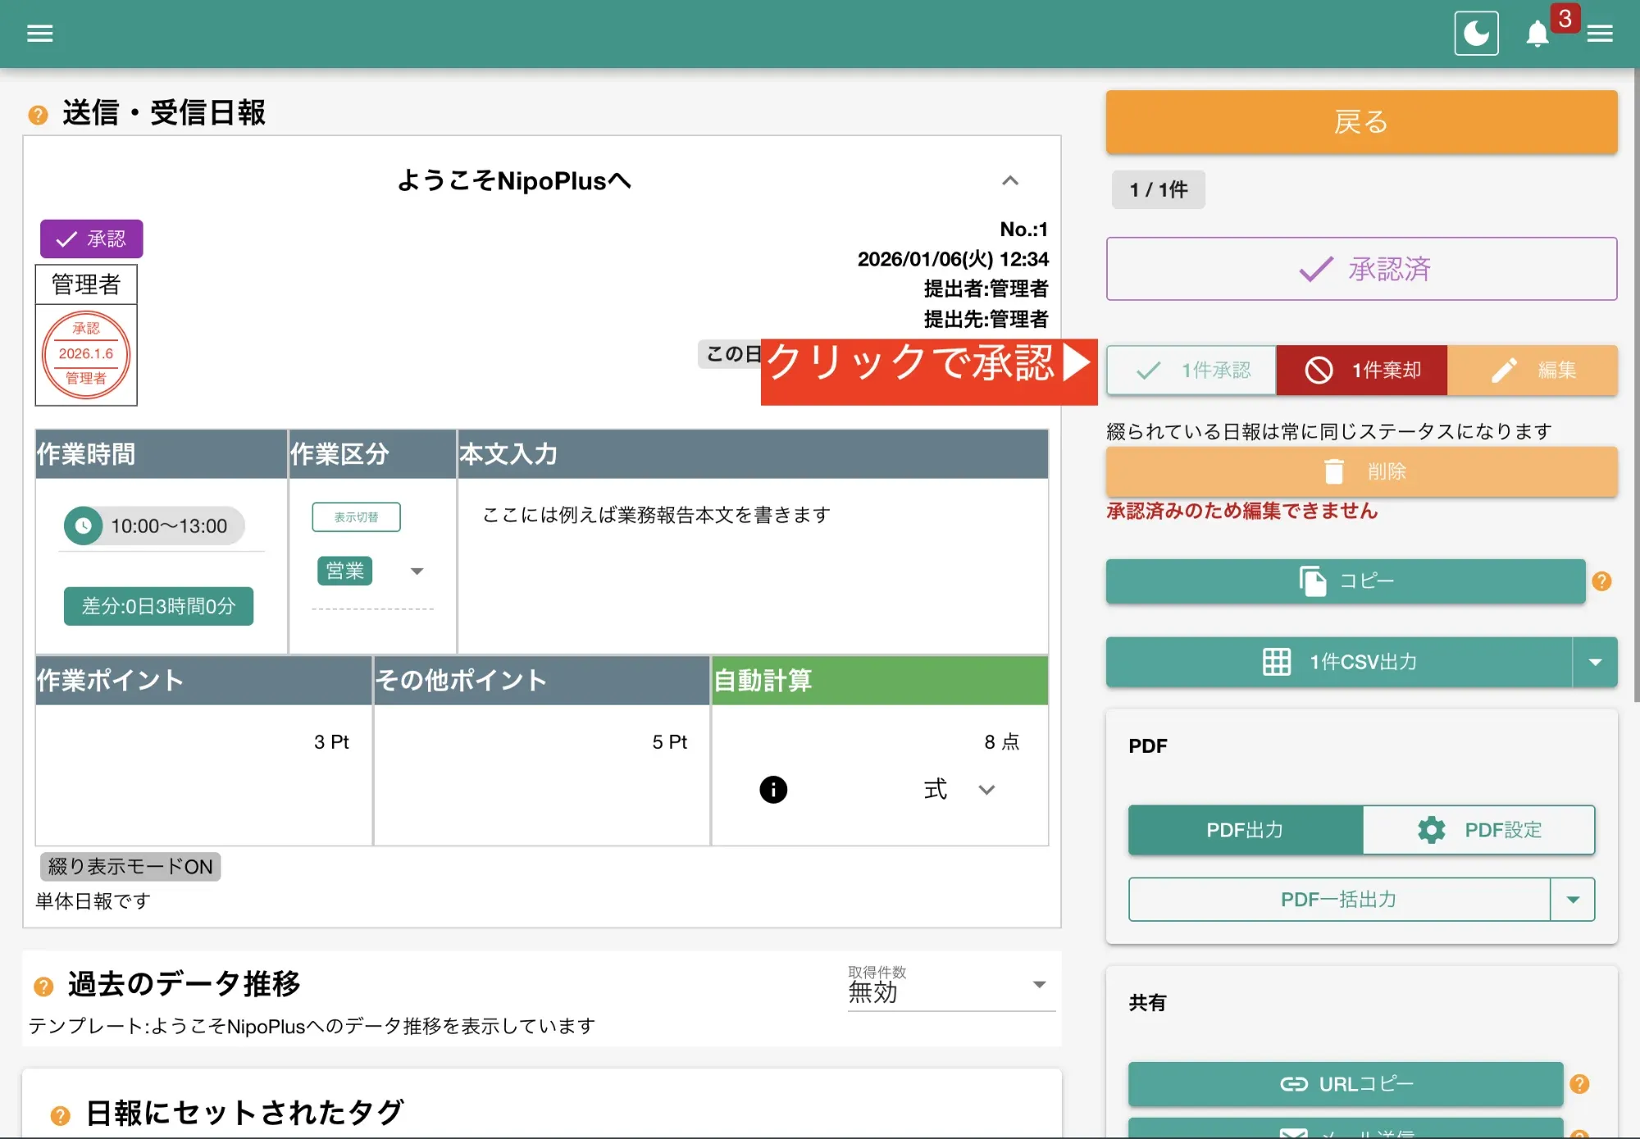
Task: Expand the 式 formula chevron
Action: 986,790
